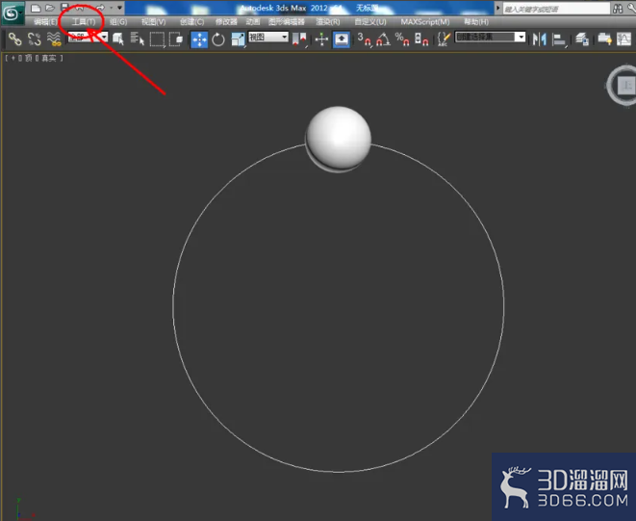Viewport: 636px width, 521px height.
Task: Toggle the Angle Snap button
Action: tap(383, 39)
